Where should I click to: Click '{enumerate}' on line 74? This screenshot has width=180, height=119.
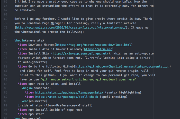click(x=34, y=41)
